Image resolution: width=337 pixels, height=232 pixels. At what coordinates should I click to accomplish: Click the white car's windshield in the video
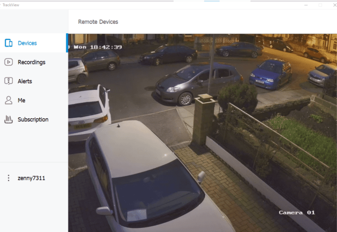[157, 194]
